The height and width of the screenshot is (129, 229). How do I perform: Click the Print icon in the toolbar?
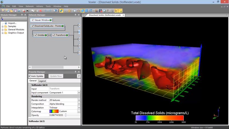(x=27, y=11)
